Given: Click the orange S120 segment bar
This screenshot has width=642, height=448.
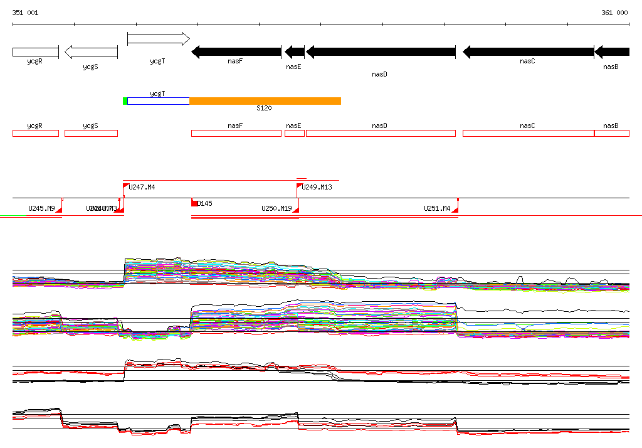Looking at the screenshot, I should click(x=265, y=101).
